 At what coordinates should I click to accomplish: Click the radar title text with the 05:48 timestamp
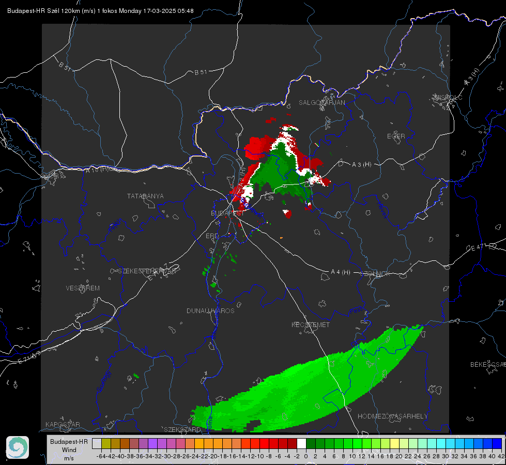coord(100,11)
